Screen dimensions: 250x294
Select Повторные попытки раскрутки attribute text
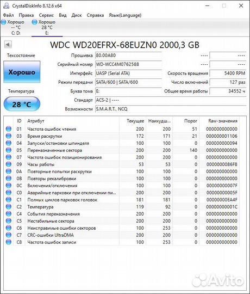click(59, 171)
